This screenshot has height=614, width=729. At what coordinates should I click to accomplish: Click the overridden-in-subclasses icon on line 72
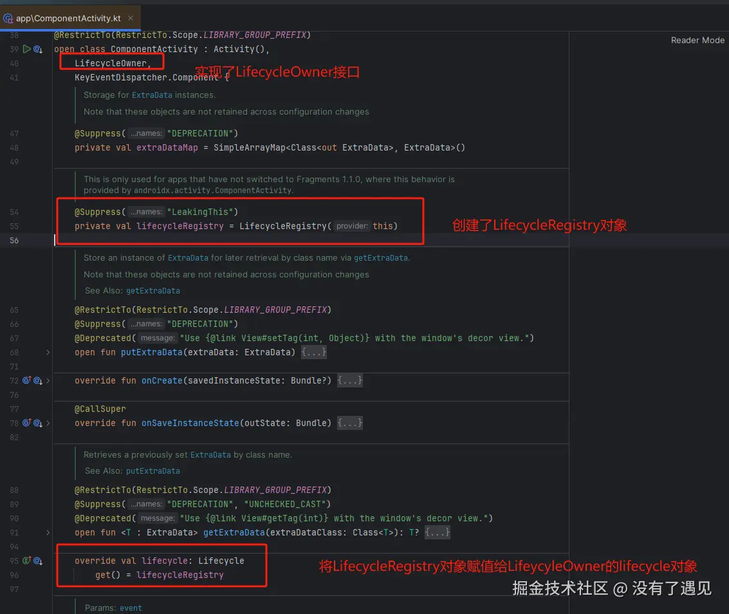tap(38, 380)
